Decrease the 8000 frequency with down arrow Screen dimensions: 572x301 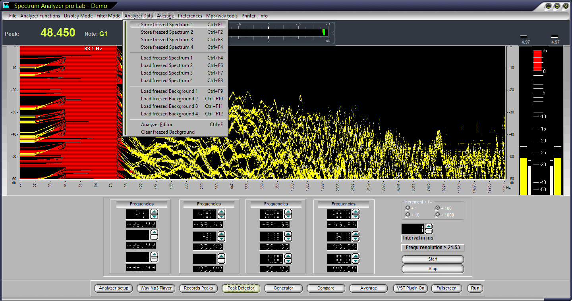pyautogui.click(x=356, y=217)
